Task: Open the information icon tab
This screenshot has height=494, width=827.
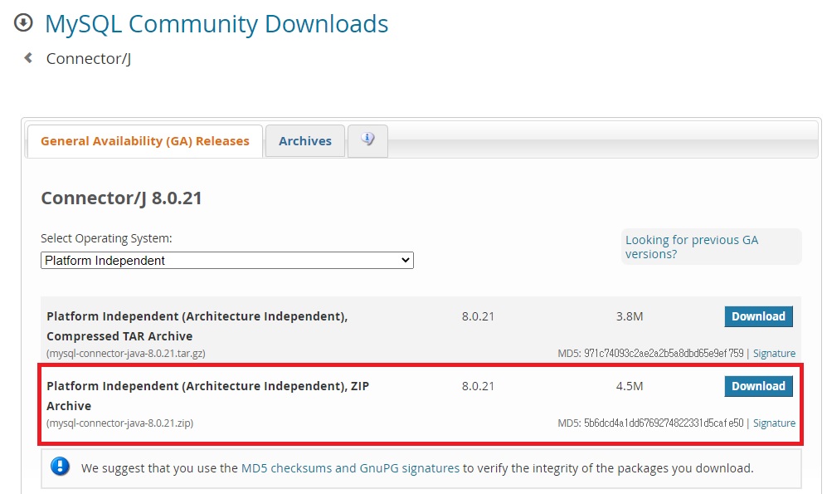Action: point(367,140)
